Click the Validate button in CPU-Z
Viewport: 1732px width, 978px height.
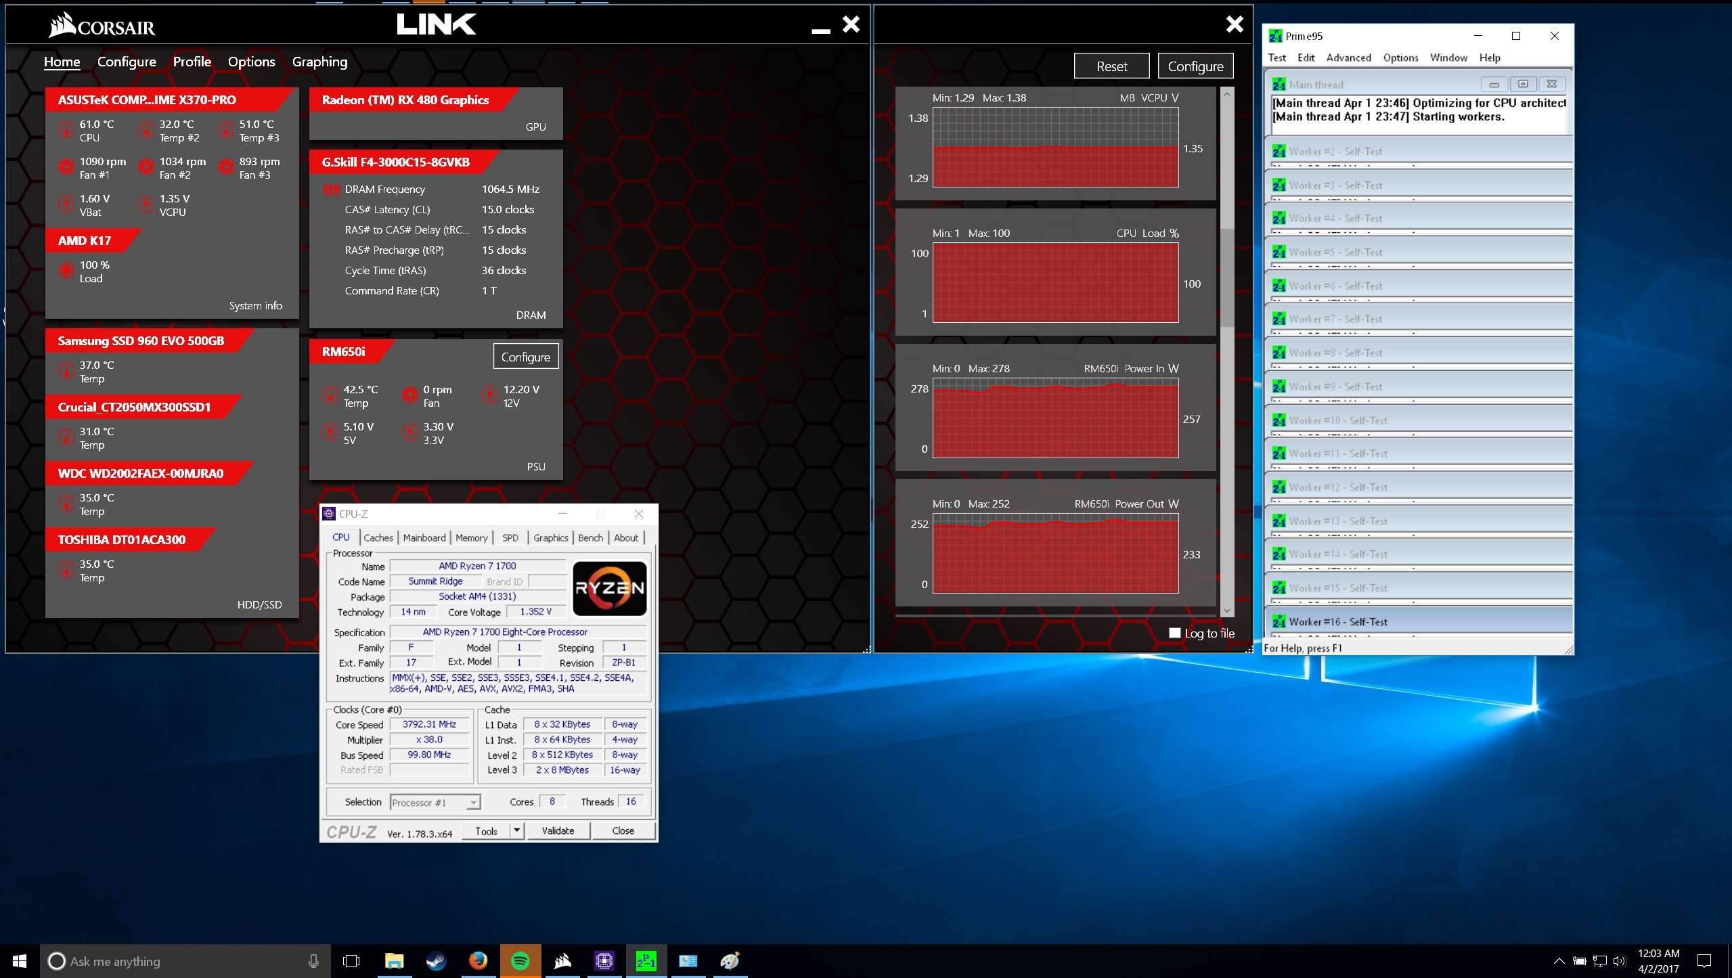tap(558, 830)
